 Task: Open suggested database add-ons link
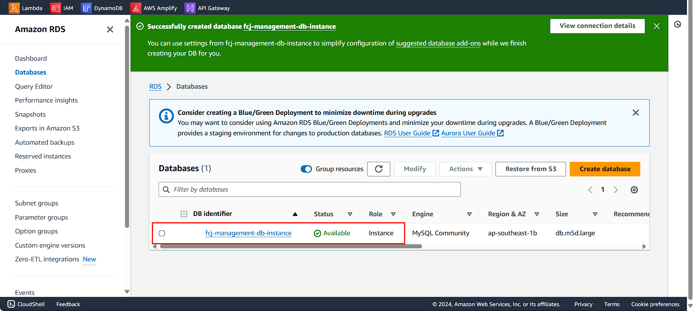[x=438, y=43]
